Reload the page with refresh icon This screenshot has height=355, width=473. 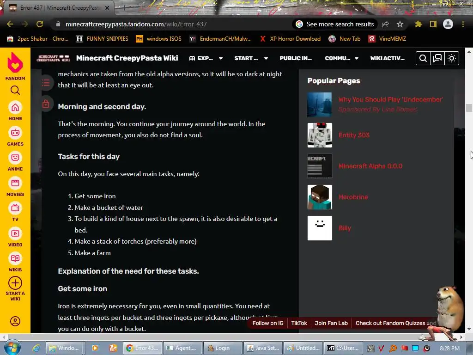(40, 24)
